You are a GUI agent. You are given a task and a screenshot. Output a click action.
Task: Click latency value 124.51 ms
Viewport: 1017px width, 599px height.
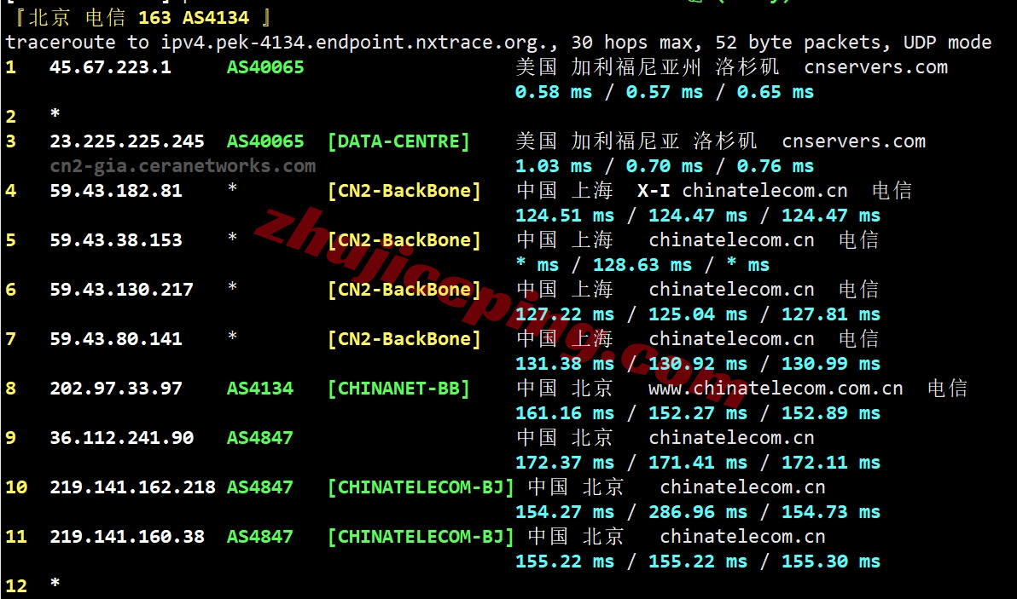click(x=564, y=216)
